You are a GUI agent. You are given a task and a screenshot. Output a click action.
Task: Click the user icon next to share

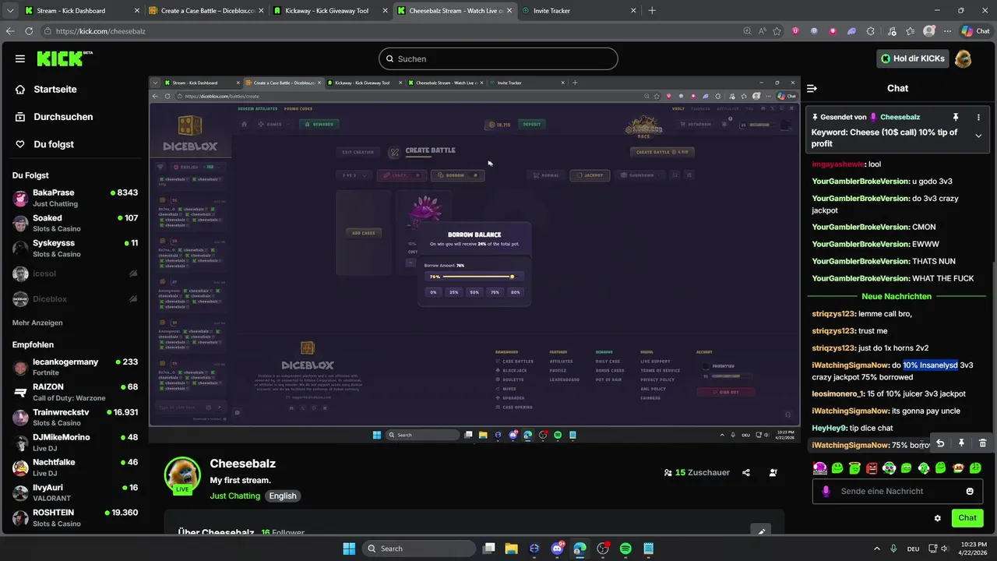[773, 473]
